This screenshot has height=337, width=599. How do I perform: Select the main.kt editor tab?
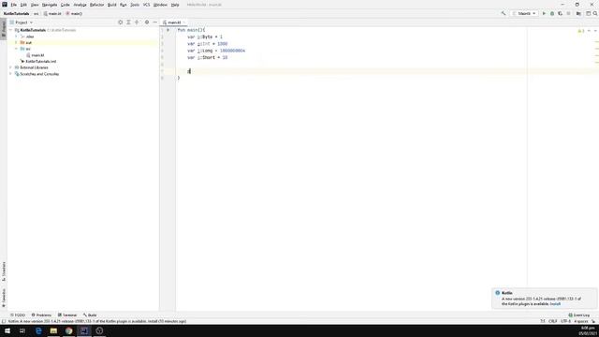174,22
